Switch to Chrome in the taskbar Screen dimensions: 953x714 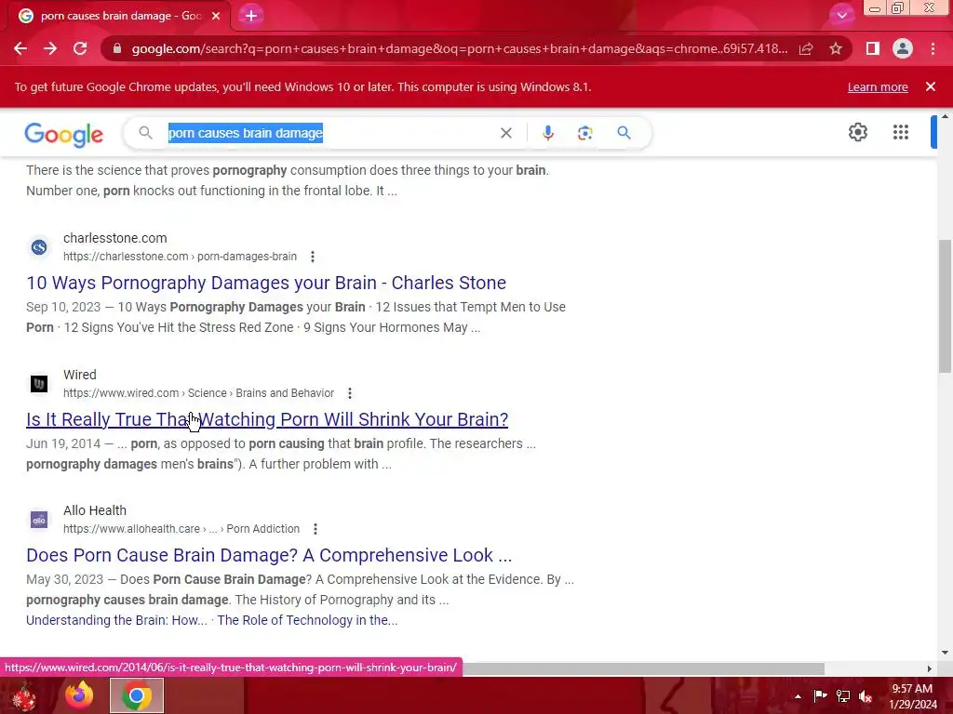[x=137, y=695]
